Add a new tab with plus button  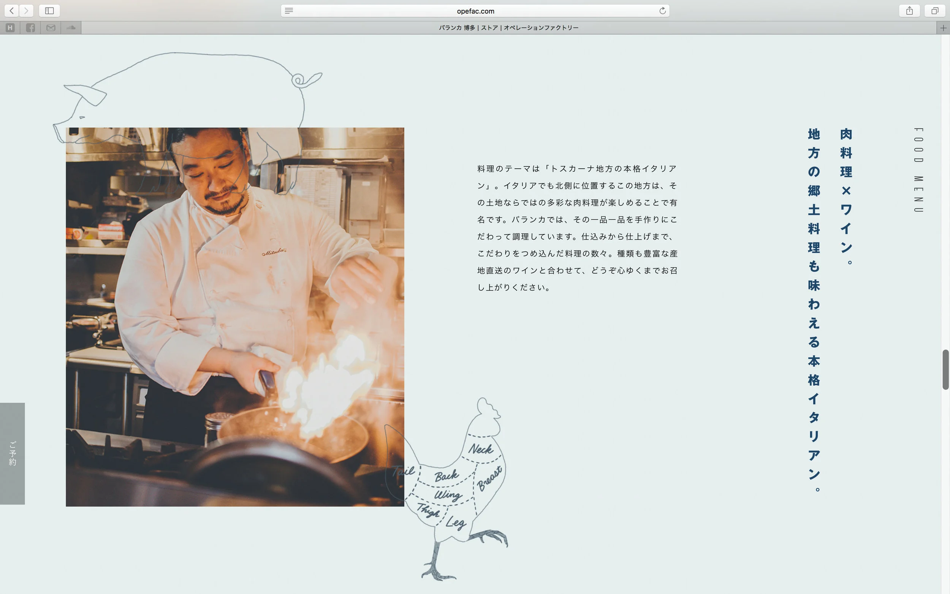[x=943, y=28]
